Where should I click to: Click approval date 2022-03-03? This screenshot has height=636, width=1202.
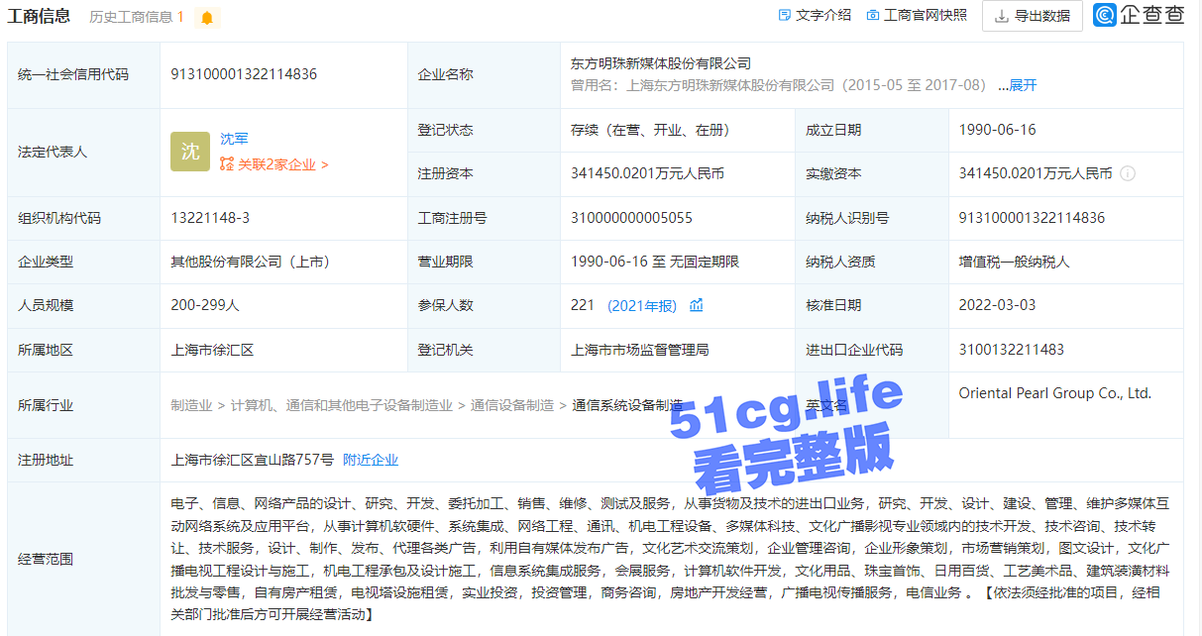(x=997, y=305)
